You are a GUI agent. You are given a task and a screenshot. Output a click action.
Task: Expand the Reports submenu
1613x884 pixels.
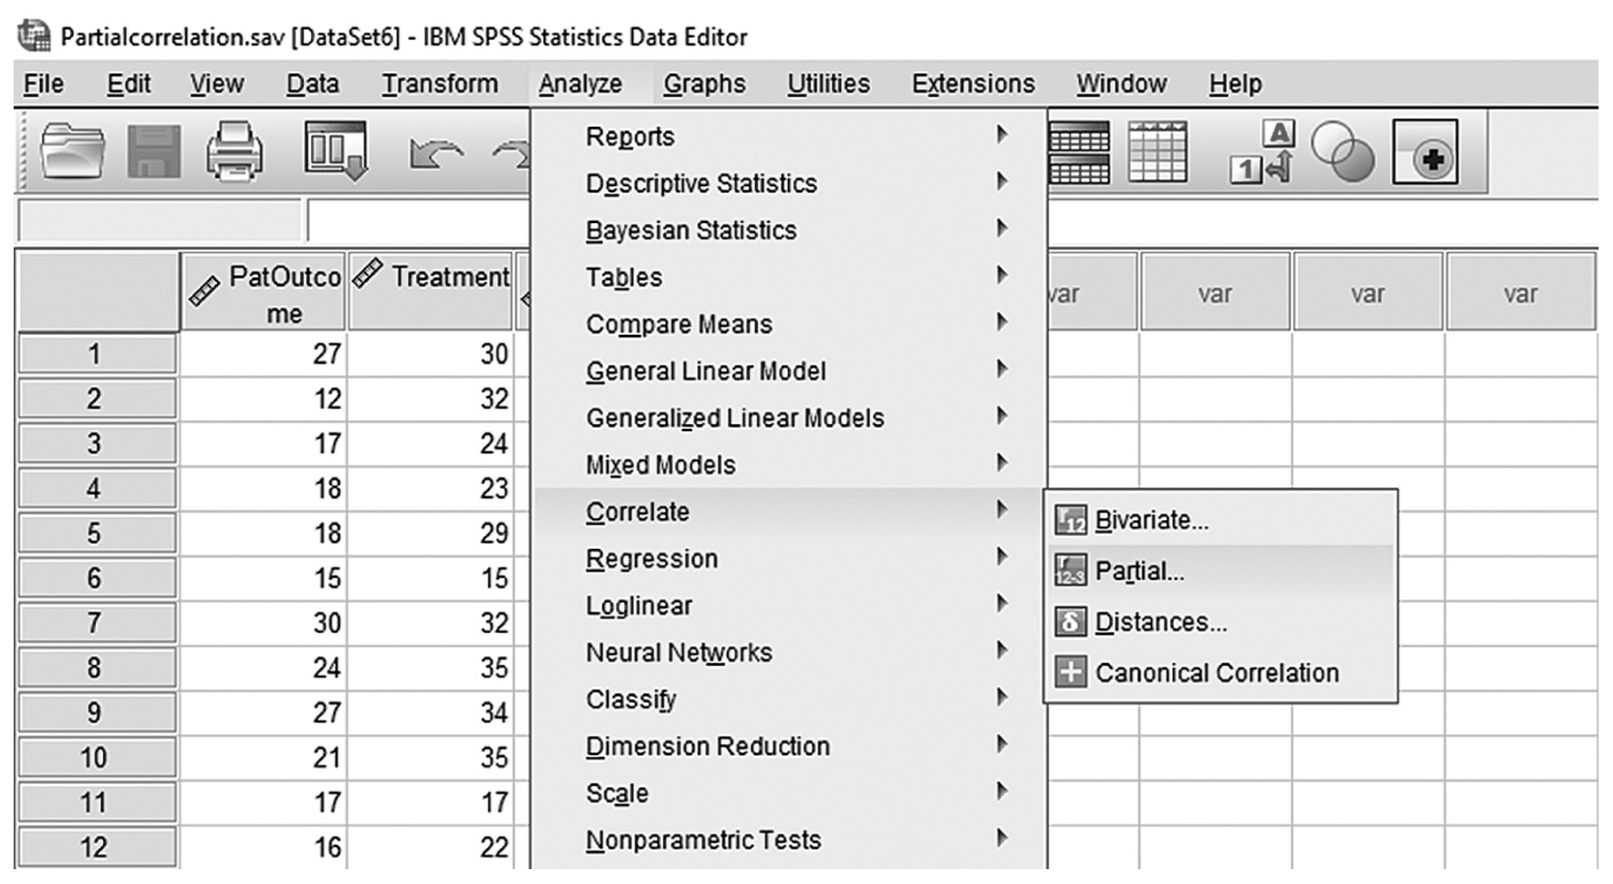tap(789, 137)
